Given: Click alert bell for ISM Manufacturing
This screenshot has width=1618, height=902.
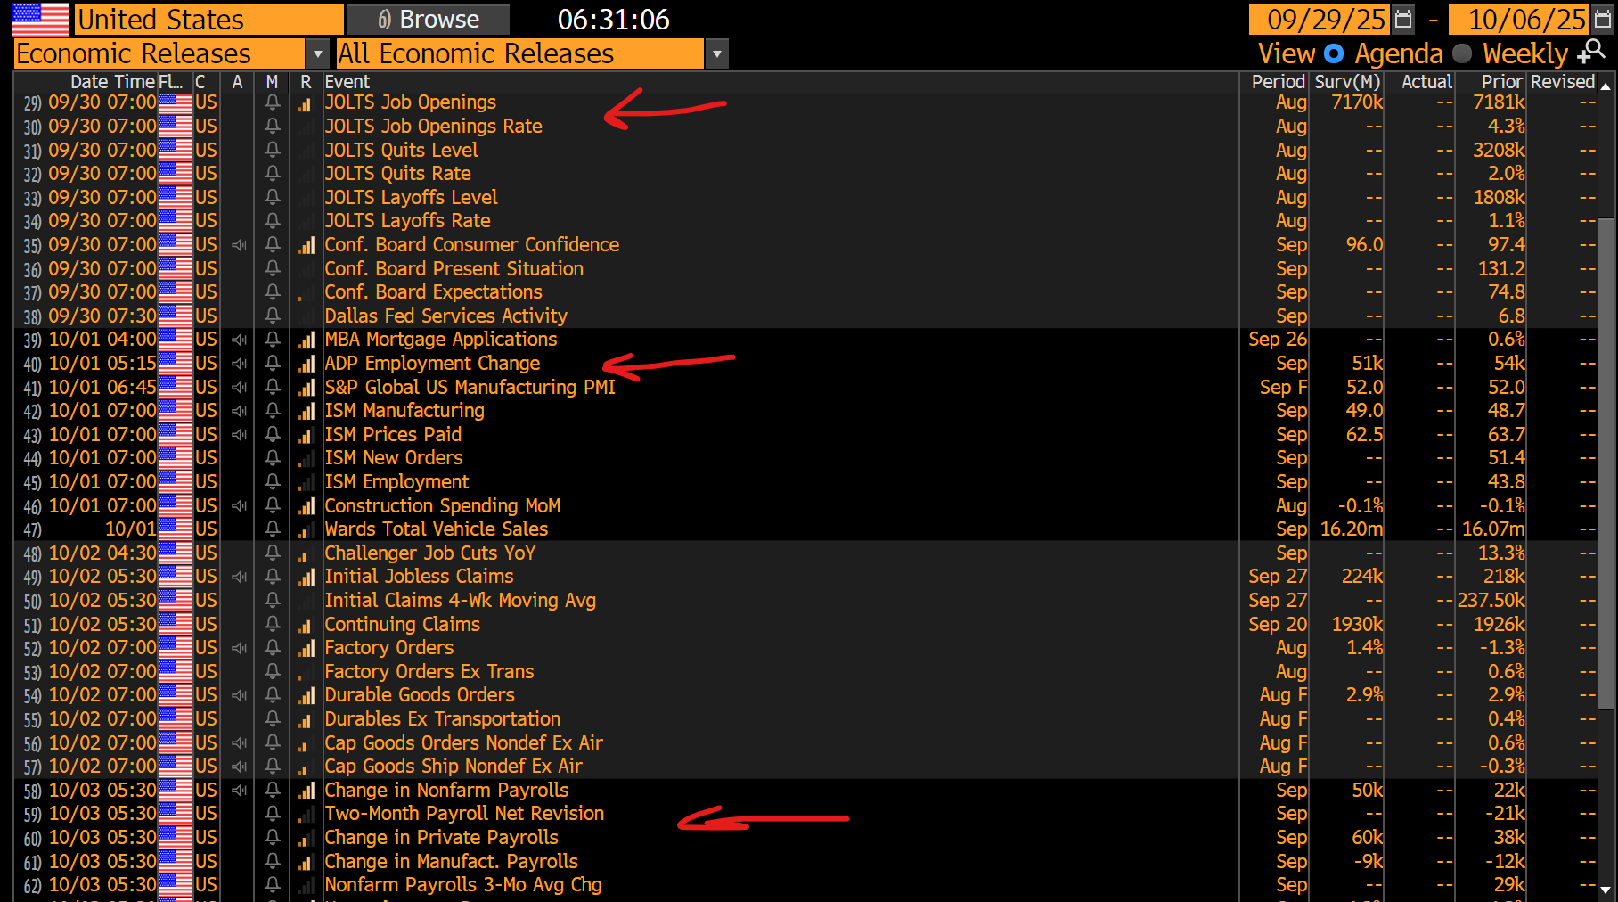Looking at the screenshot, I should [x=273, y=411].
